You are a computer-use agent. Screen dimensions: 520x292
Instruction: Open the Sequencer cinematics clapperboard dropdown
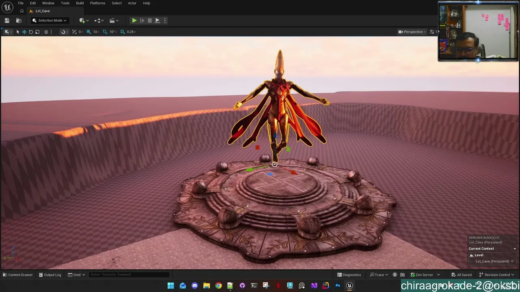coord(114,20)
